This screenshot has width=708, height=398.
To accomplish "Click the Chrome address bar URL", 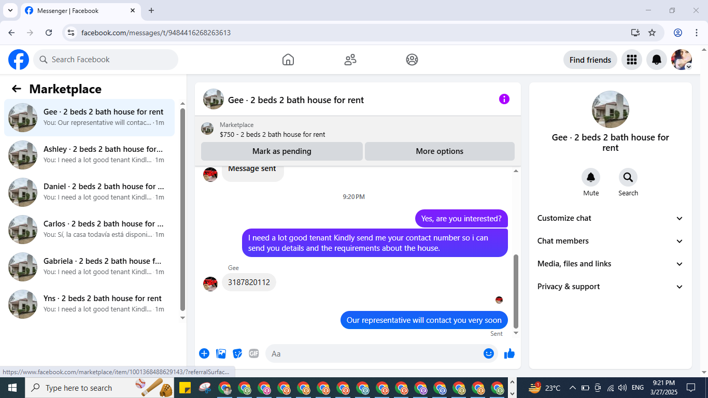I will click(156, 33).
